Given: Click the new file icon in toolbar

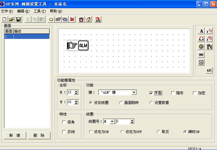Looking at the screenshot, I should [5, 19].
